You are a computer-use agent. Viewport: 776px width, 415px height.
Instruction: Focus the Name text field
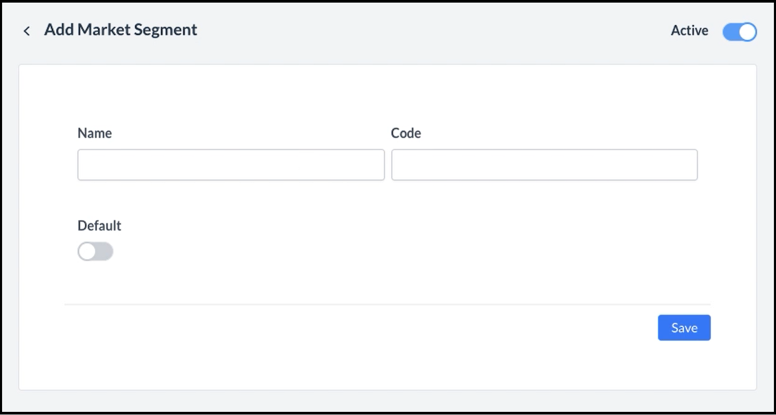pyautogui.click(x=231, y=165)
